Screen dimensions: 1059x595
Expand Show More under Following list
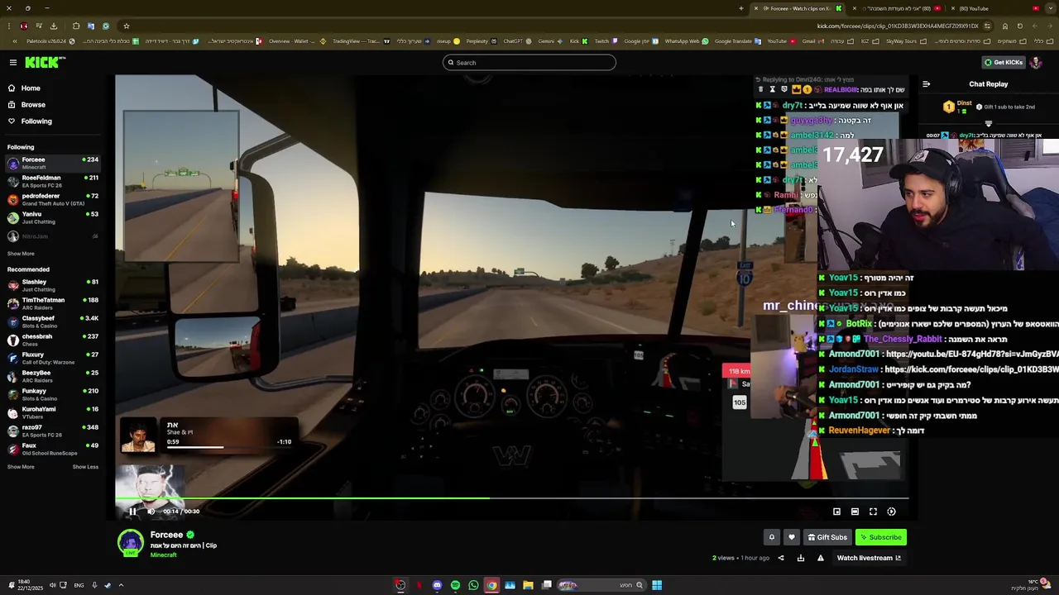21,254
